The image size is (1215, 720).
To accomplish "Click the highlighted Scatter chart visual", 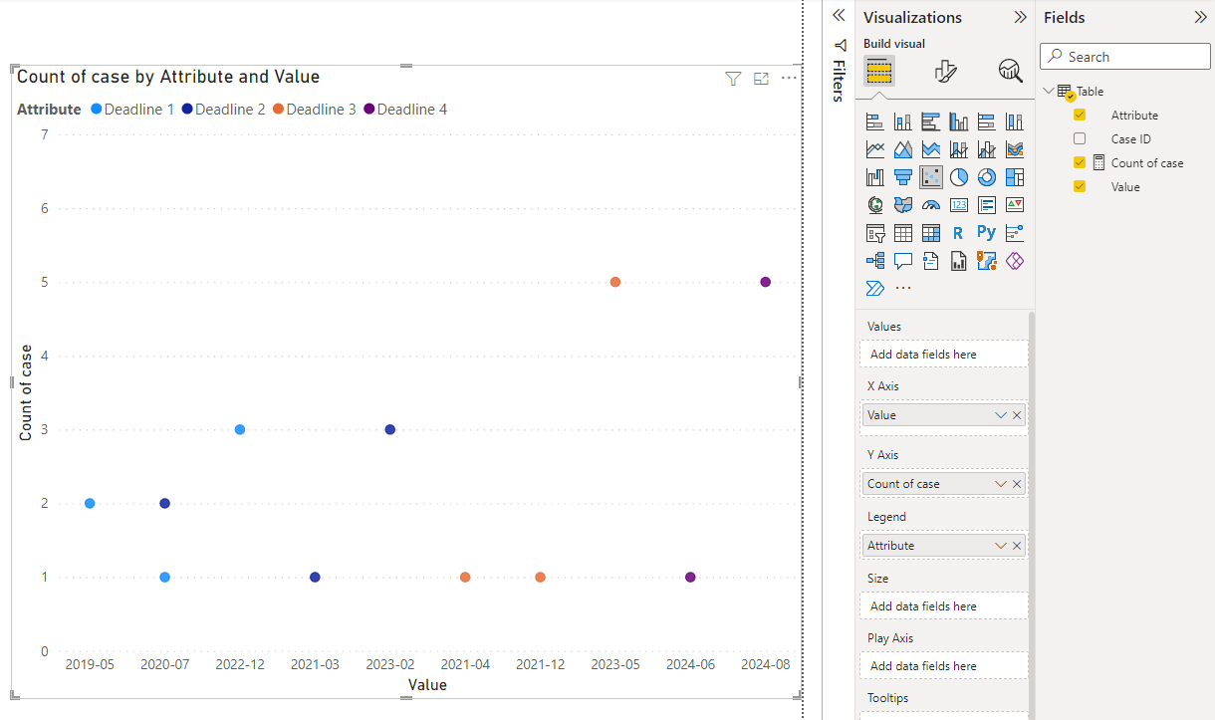I will (931, 177).
